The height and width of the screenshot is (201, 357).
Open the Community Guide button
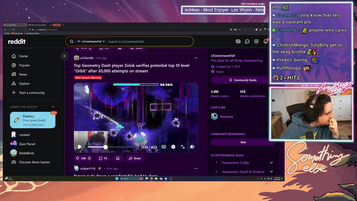tap(243, 80)
